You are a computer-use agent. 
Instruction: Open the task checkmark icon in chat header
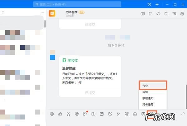151,14
